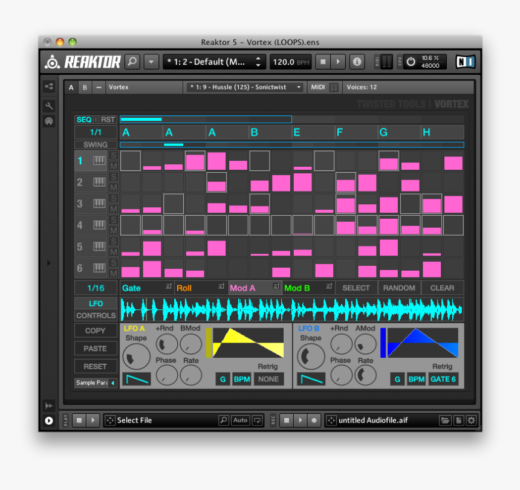Viewport: 520px width, 490px height.
Task: Toggle the SEQ button
Action: click(84, 120)
